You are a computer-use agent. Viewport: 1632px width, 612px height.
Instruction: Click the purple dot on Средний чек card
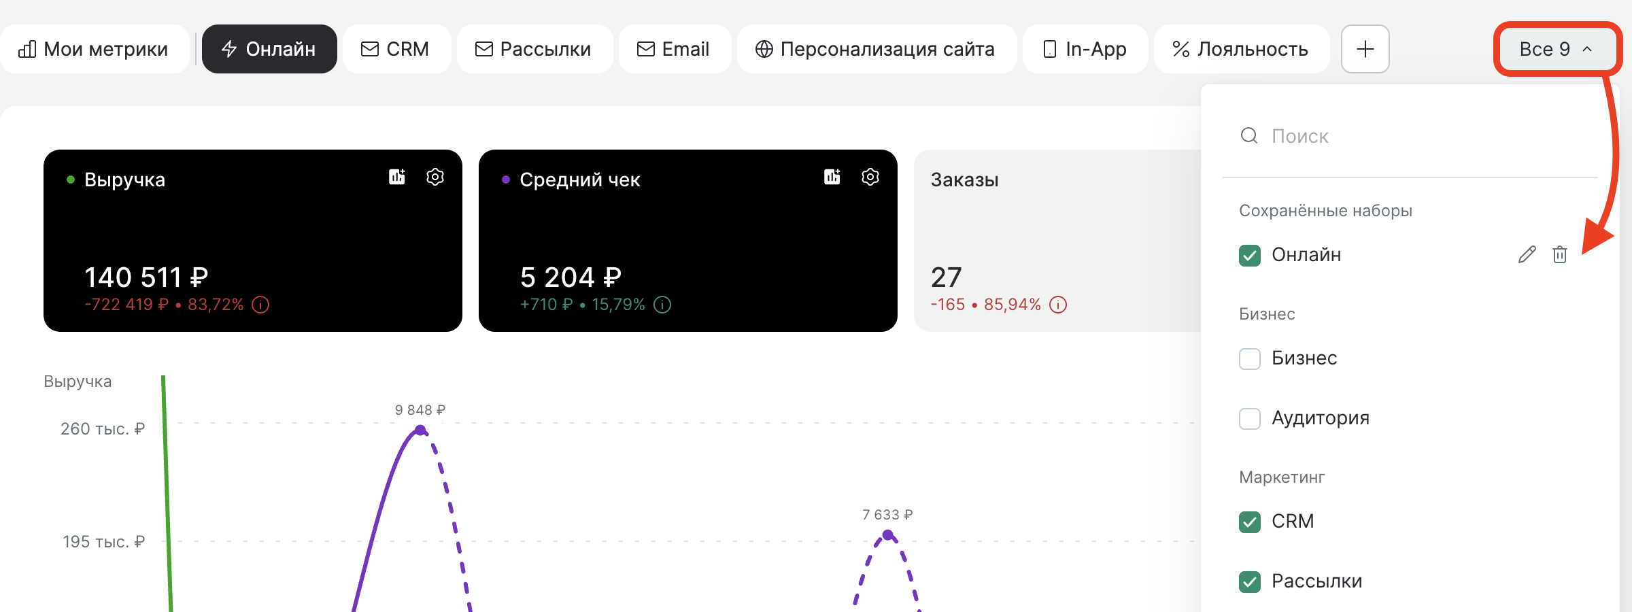pos(506,180)
